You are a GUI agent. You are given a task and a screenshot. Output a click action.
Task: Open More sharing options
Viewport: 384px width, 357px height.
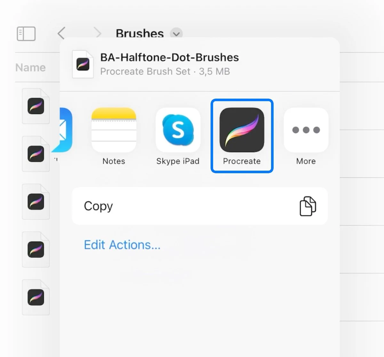[x=306, y=130]
